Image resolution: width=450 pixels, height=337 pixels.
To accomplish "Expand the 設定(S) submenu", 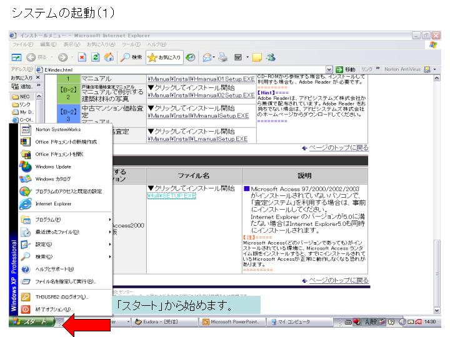I will (65, 245).
